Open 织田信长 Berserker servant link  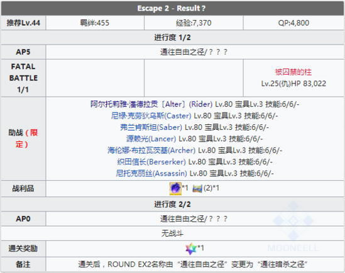[151, 162]
